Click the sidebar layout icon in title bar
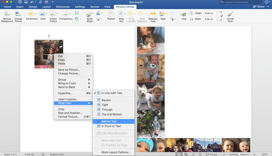 (20, 2)
